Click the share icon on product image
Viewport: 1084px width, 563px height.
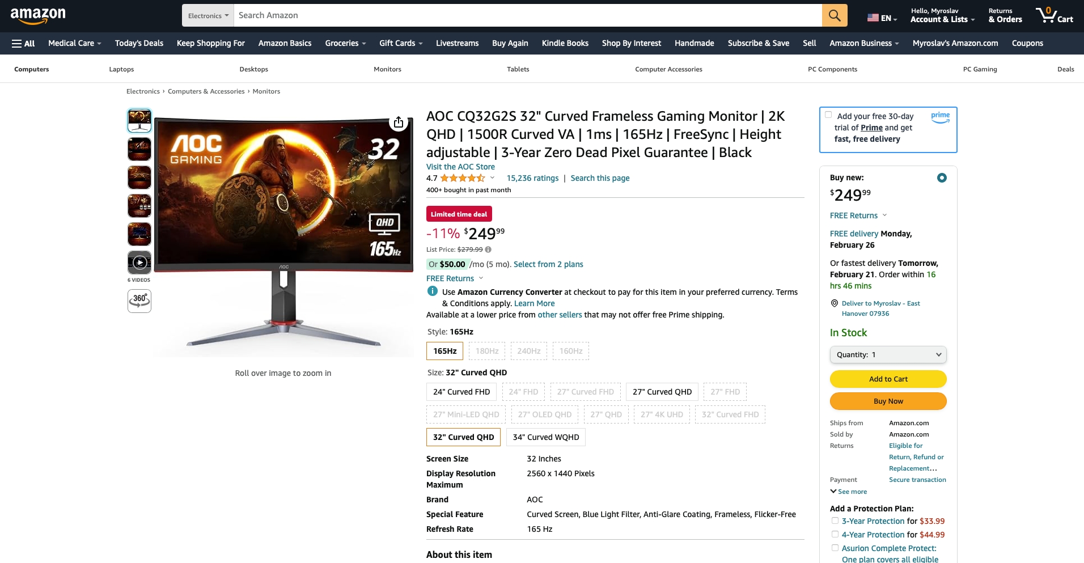(399, 122)
